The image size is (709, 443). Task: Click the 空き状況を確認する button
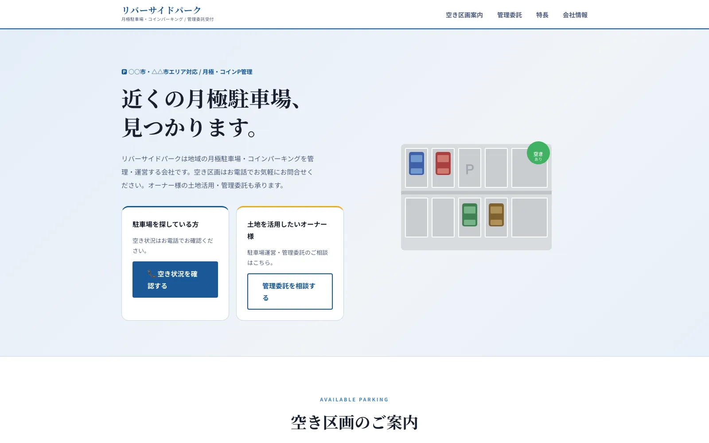[175, 280]
